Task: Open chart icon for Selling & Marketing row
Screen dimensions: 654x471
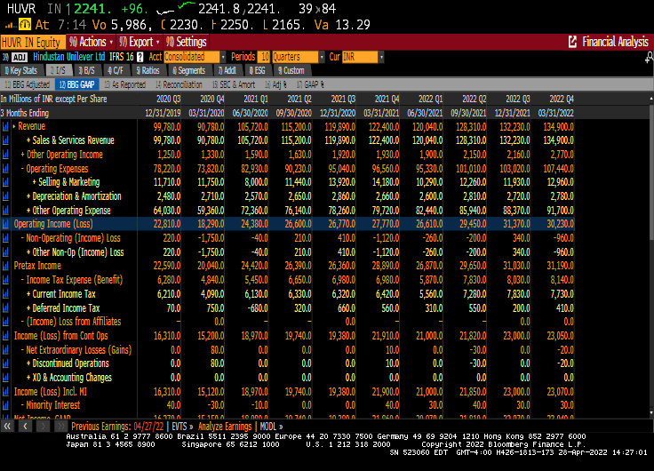Action: pyautogui.click(x=5, y=182)
